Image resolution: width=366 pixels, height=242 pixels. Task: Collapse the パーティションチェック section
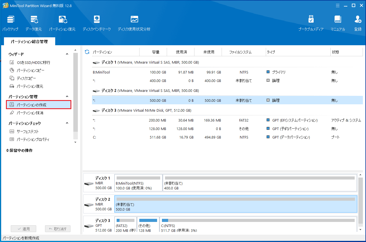[x=67, y=123]
